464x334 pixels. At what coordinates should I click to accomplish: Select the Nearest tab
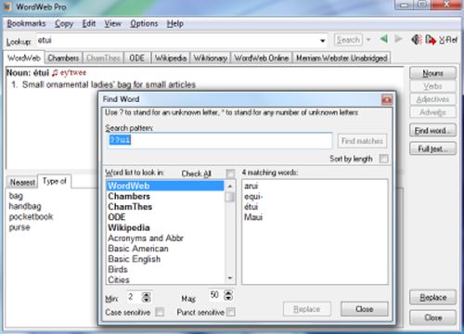[22, 183]
